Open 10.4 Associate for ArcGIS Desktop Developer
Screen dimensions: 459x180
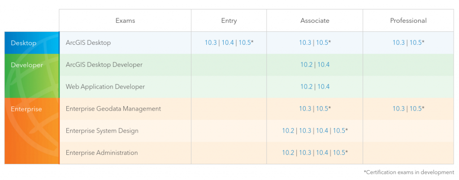pos(323,65)
